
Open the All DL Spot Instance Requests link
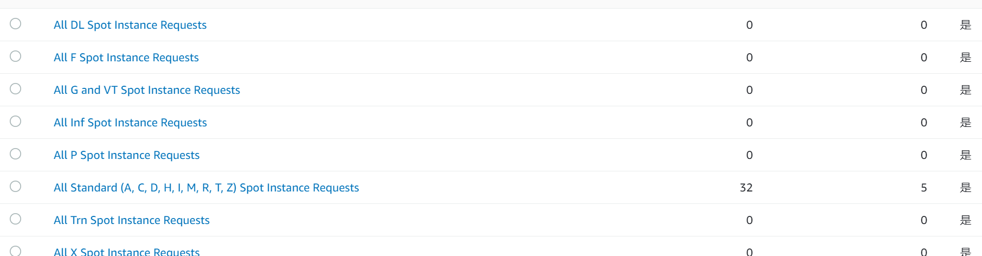pos(130,25)
